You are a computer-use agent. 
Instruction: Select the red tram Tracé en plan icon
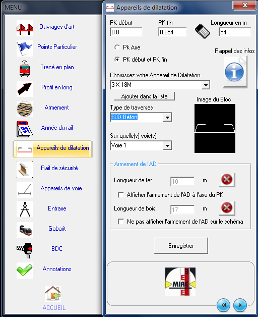click(25, 69)
